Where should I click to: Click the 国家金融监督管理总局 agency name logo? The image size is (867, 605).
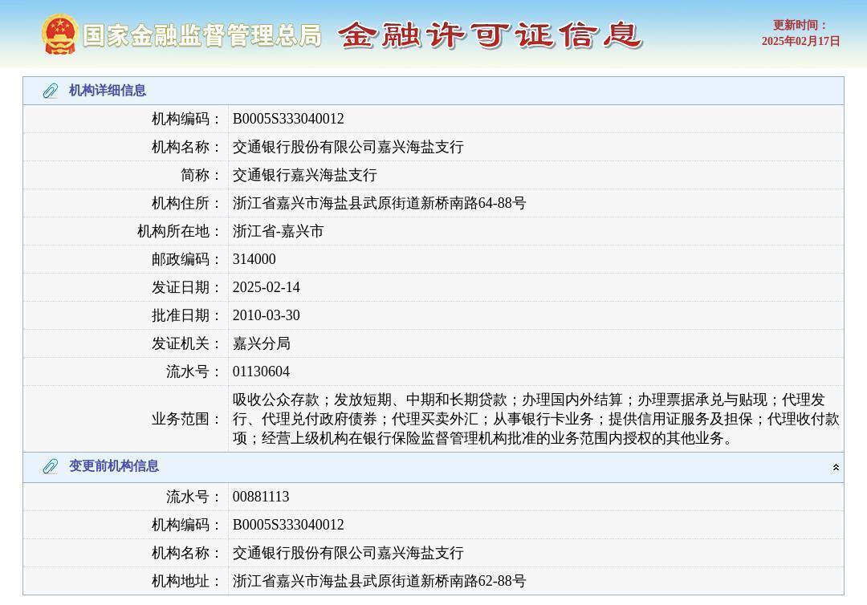(203, 35)
